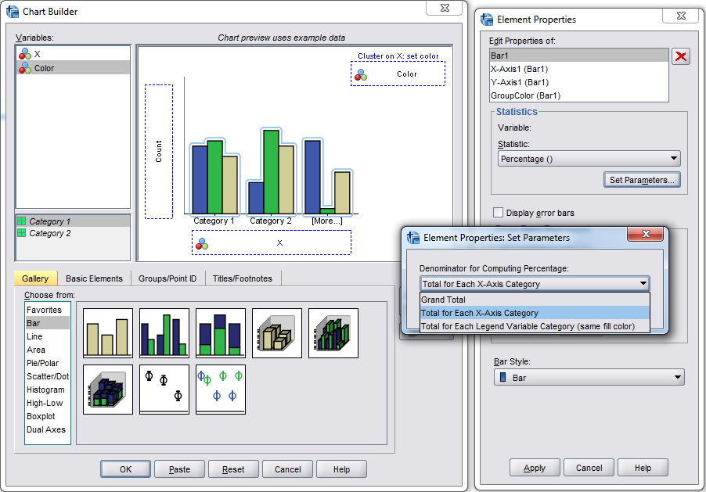Choose the clustered 3-D bar icon

coord(333,332)
